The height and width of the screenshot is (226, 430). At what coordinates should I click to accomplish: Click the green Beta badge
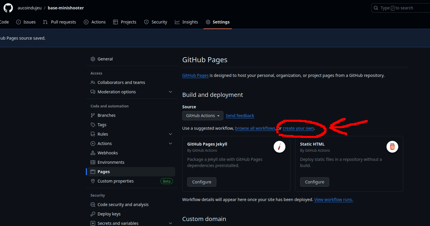[167, 181]
